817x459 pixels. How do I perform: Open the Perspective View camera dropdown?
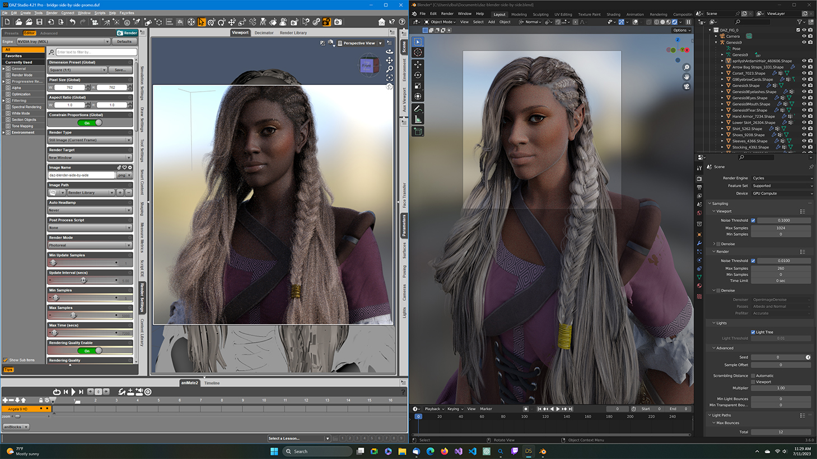361,43
